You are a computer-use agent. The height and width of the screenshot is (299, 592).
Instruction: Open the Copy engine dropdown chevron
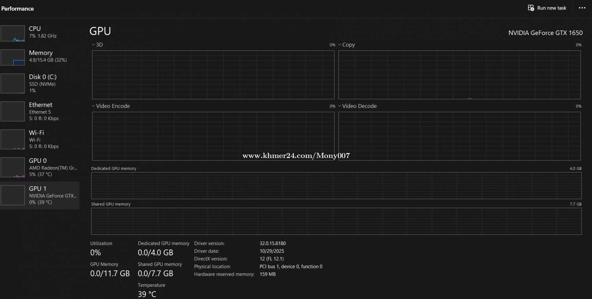tap(339, 45)
